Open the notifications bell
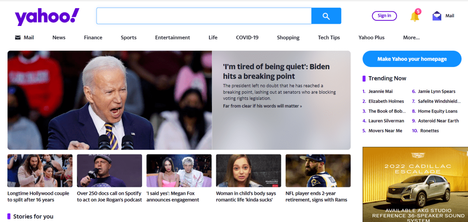The image size is (468, 222). click(415, 16)
